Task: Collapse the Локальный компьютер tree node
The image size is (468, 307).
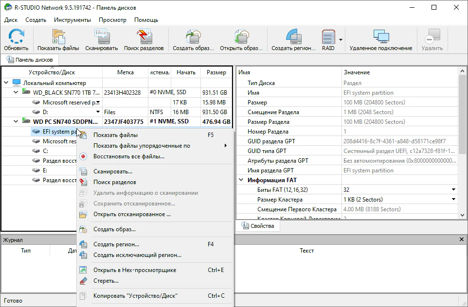Action: click(x=6, y=83)
